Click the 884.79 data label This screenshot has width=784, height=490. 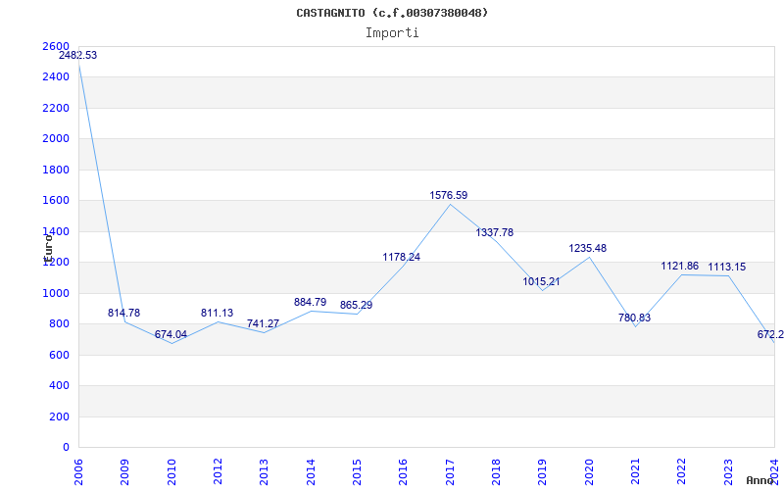[x=310, y=302]
